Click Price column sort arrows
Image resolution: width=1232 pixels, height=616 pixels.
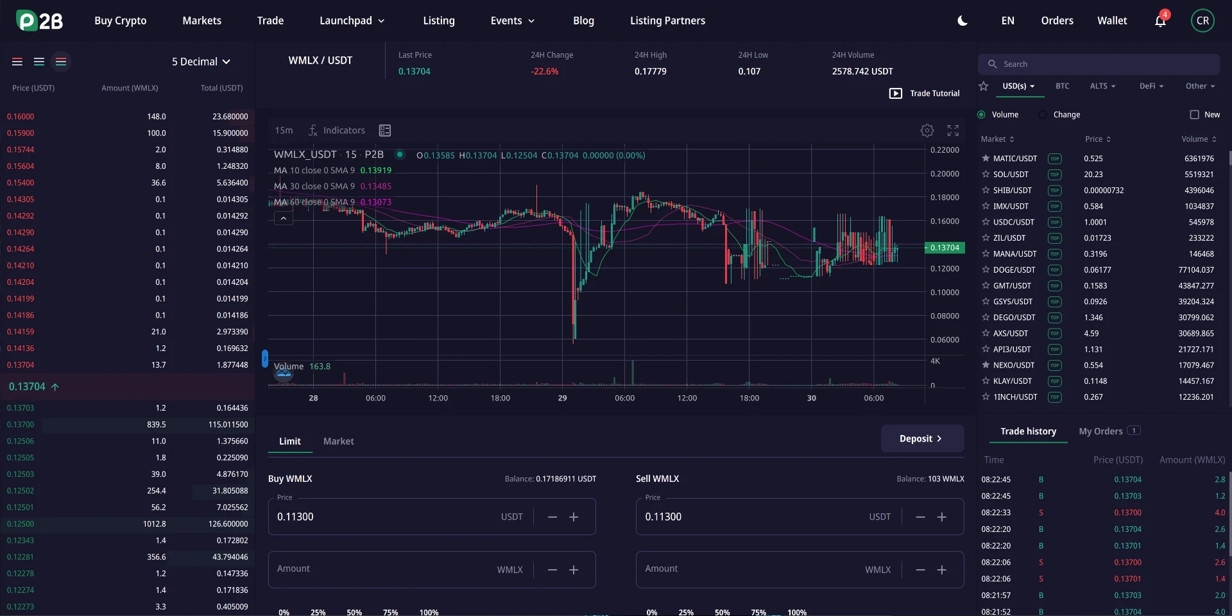[x=1108, y=139]
